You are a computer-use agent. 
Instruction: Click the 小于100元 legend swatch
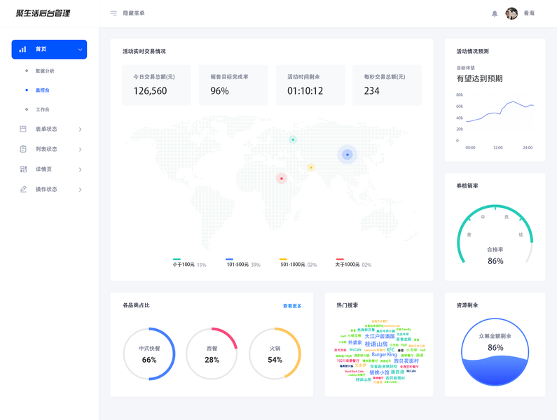click(x=177, y=259)
